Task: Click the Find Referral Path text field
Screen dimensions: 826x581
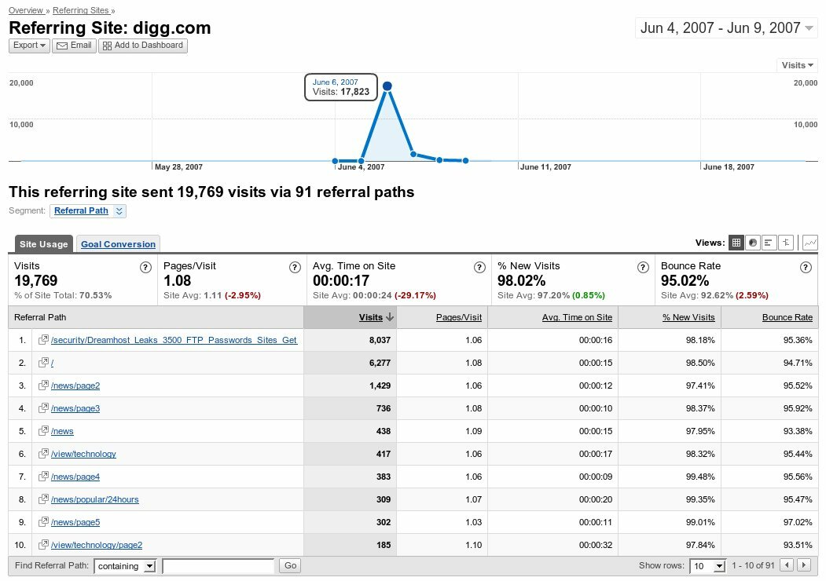Action: click(x=218, y=566)
